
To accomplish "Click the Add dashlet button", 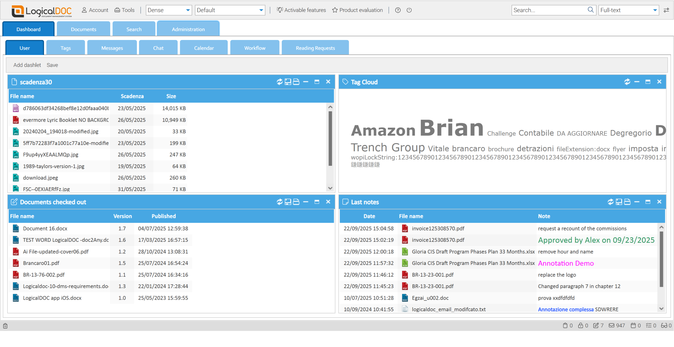I will point(27,65).
